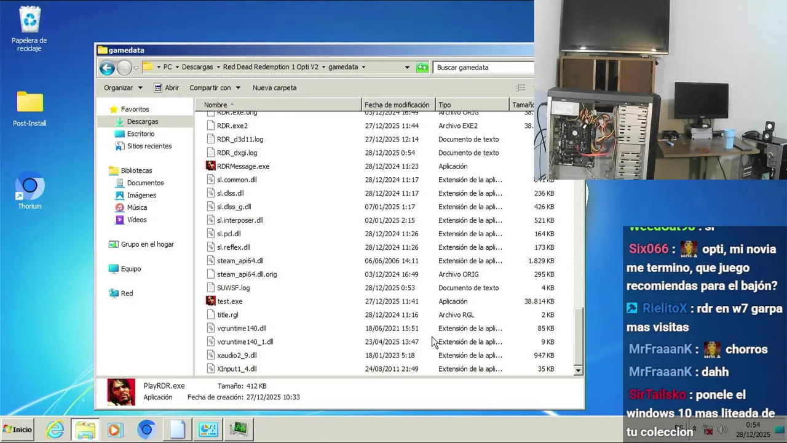This screenshot has height=443, width=787.
Task: Select the file RDR_dxgi.log
Action: [237, 153]
